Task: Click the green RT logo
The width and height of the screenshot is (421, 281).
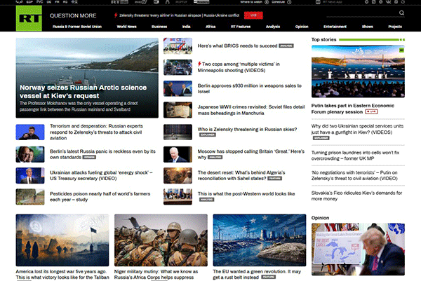Action: tap(29, 18)
